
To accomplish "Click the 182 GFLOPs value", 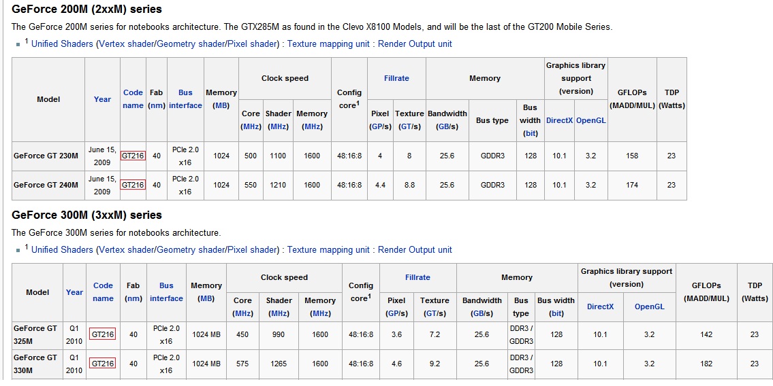I will pos(706,364).
